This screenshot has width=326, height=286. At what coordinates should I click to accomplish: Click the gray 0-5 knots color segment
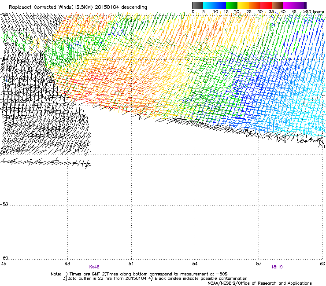point(197,5)
